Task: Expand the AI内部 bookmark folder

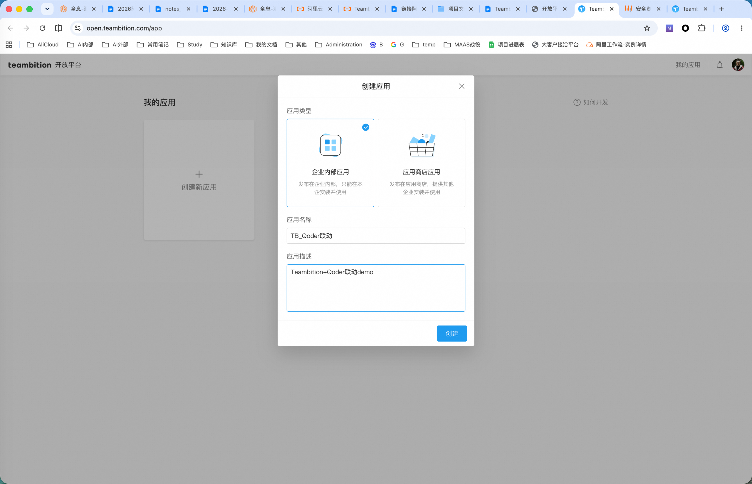Action: click(x=80, y=45)
